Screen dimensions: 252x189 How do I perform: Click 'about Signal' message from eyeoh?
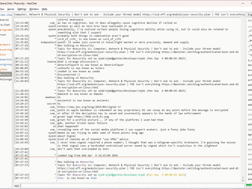pos(67,136)
